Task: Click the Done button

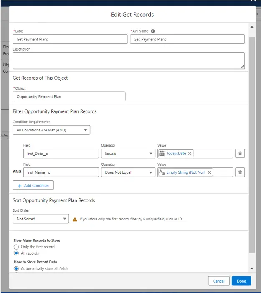Action: 241,281
